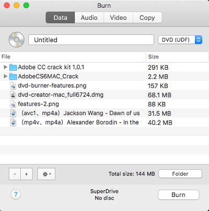Viewport: 209px width, 211px height.
Task: Click the minus button to remove a file
Action: 15,174
